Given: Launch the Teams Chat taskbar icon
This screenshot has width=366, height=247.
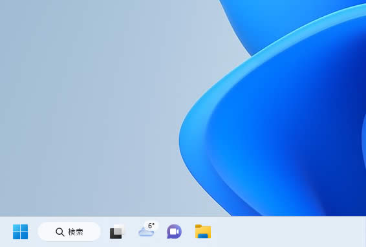Looking at the screenshot, I should click(174, 231).
